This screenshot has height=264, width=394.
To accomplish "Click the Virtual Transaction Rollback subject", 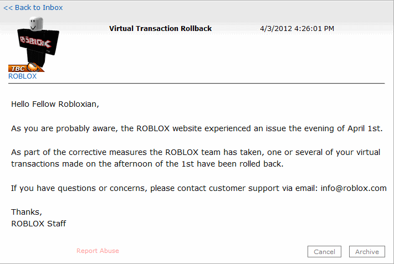I will tap(160, 28).
